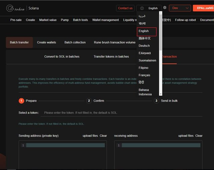Focus the Select a token input field
The width and height of the screenshot is (214, 170).
(x=121, y=113)
